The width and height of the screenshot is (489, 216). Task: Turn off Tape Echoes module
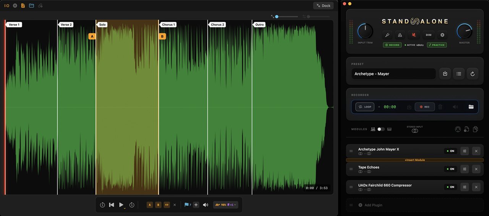[x=450, y=169]
